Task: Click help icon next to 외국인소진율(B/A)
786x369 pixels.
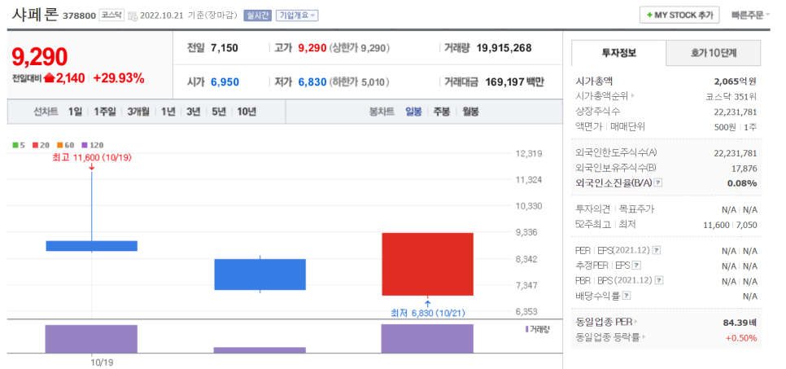Action: (x=658, y=182)
